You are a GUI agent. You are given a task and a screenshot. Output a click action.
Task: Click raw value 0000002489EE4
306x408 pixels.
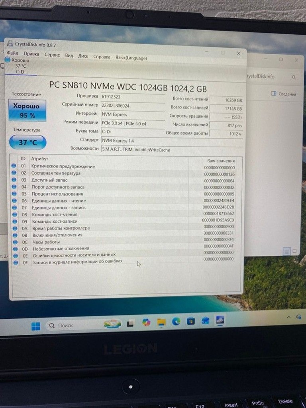pyautogui.click(x=219, y=200)
